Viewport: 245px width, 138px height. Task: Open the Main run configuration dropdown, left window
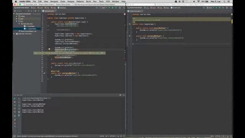point(104,8)
